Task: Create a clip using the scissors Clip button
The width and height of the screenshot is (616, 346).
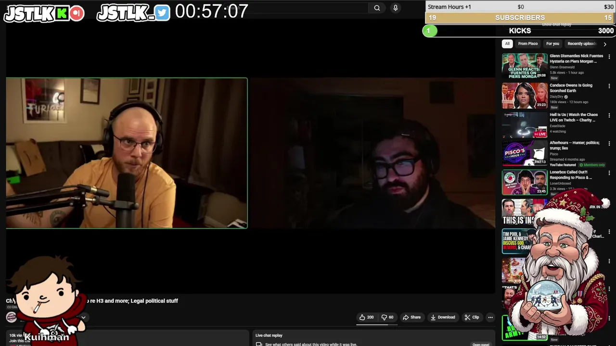Action: pyautogui.click(x=472, y=317)
